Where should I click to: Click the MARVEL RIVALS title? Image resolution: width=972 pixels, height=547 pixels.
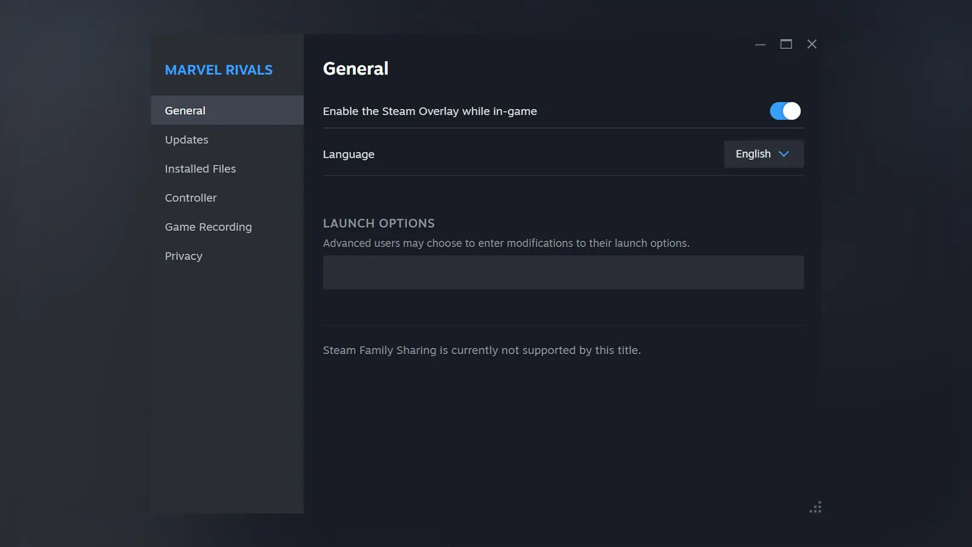(218, 69)
